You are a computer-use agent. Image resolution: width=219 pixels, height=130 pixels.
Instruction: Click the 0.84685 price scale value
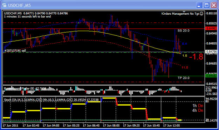point(212,63)
